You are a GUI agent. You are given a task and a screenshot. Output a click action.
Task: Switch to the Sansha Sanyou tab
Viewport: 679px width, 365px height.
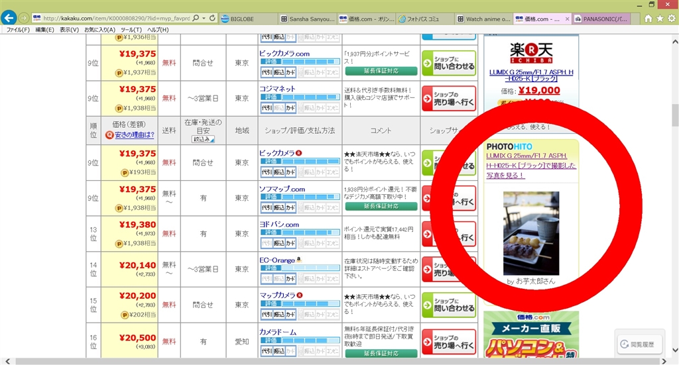point(308,19)
